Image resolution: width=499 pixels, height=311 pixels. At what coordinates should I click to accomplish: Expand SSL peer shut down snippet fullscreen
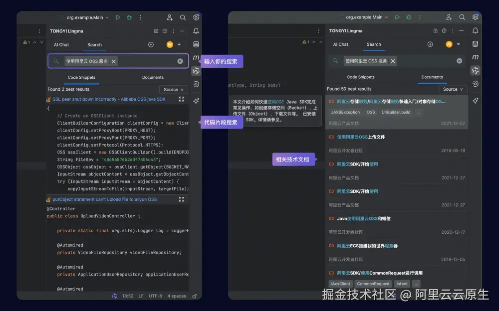coord(182,99)
